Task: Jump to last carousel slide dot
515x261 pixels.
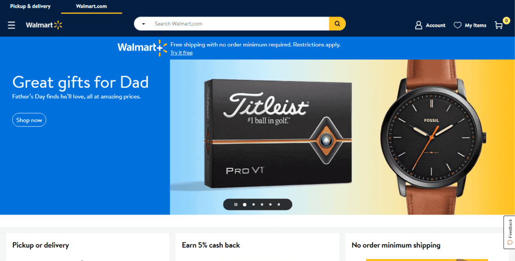Action: coord(279,205)
